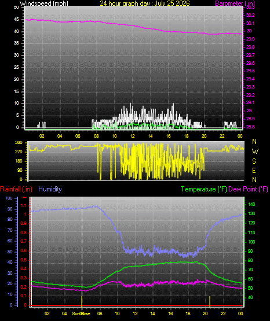Click the 0.1 rainfall axis value
This screenshot has width=270, height=321.
coord(24,296)
